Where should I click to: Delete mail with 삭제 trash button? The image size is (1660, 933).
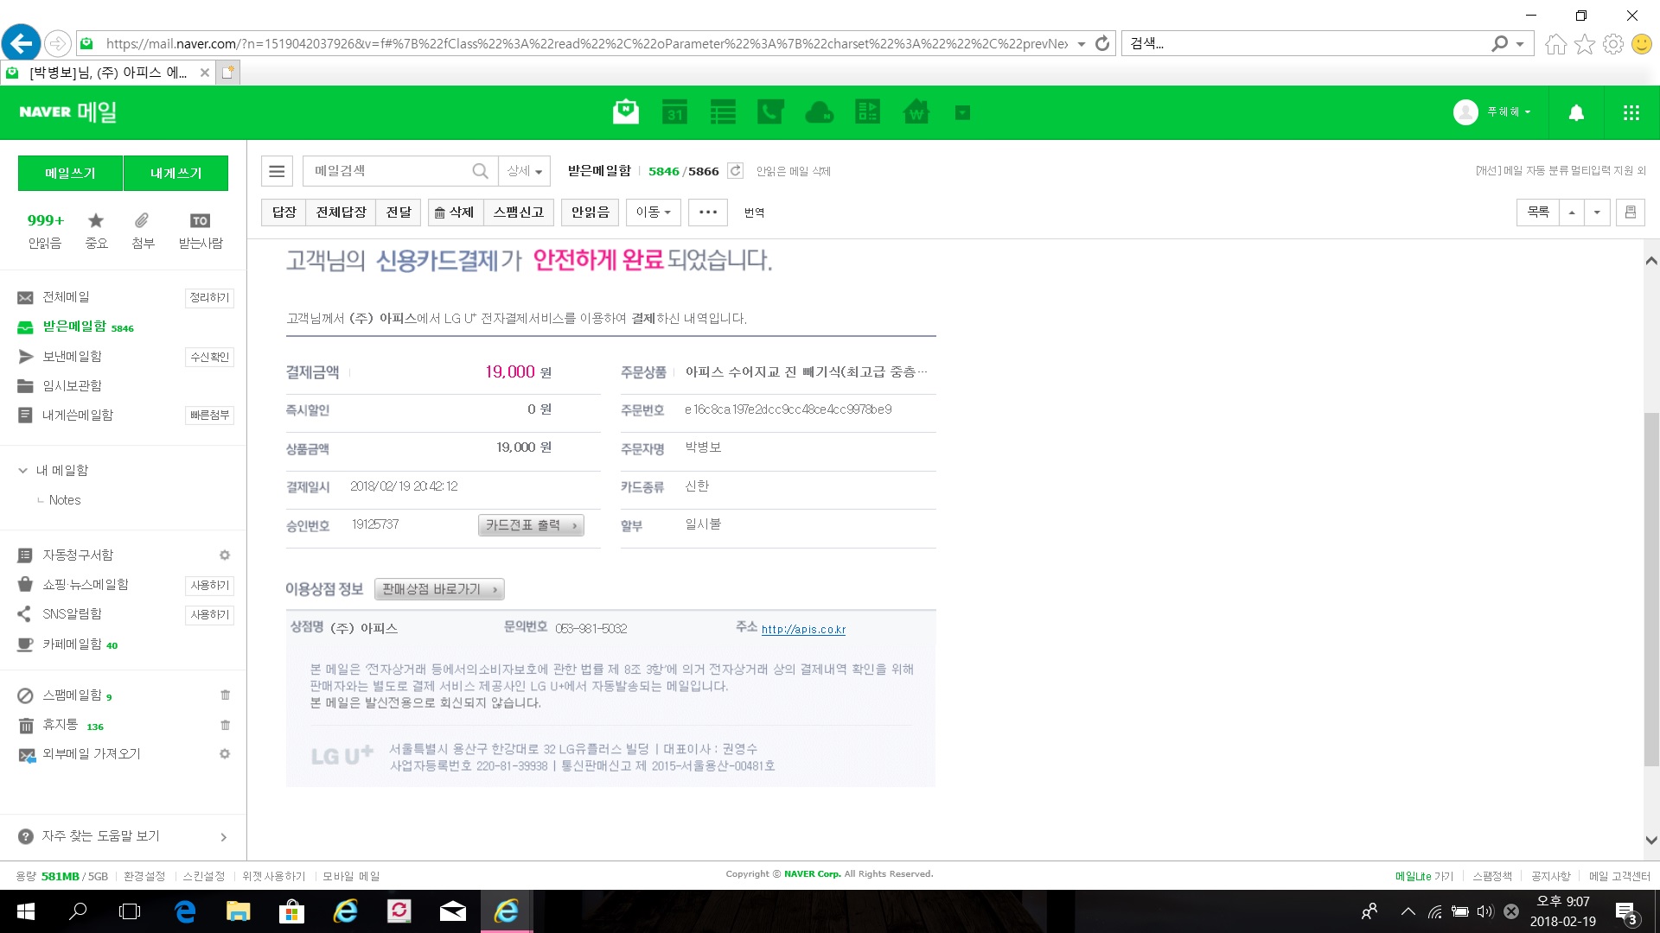(x=454, y=213)
